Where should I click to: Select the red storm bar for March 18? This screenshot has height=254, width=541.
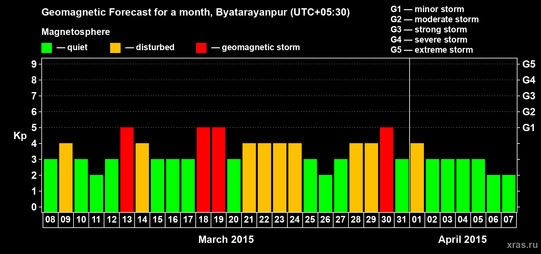coord(203,170)
